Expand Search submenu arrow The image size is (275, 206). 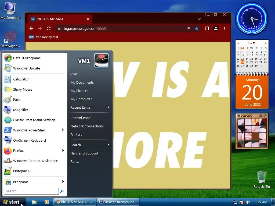pyautogui.click(x=108, y=145)
